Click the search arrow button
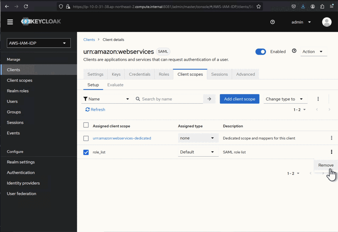This screenshot has height=232, width=338. coord(209,99)
